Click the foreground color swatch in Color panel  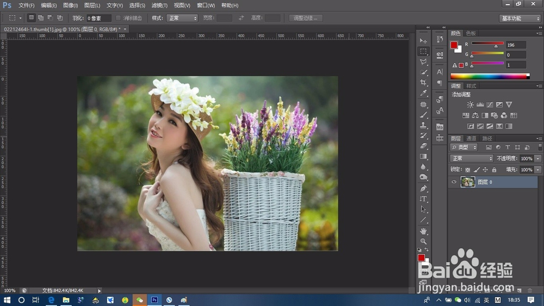(454, 45)
